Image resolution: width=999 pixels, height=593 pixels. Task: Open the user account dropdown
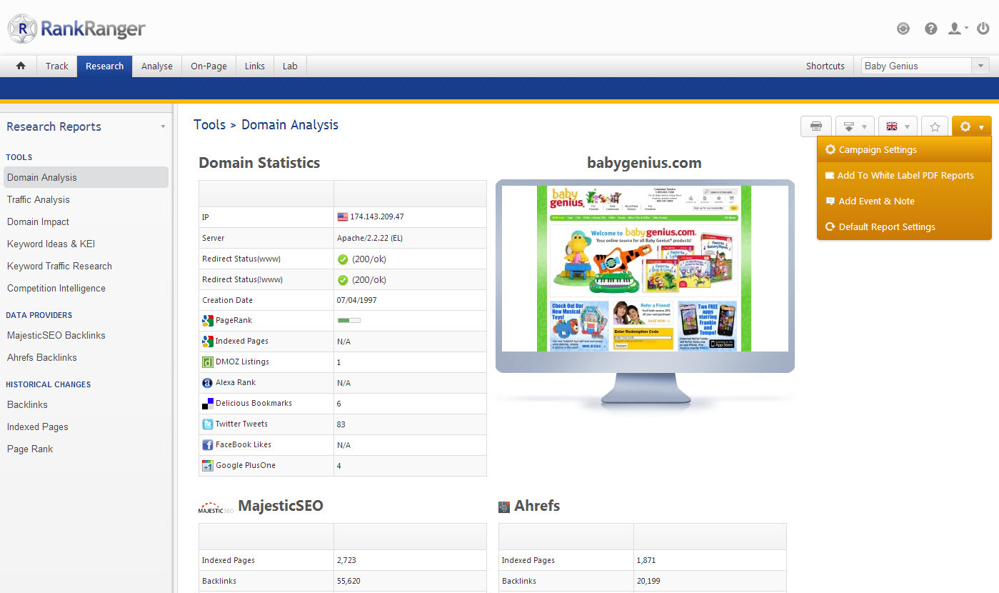pos(957,29)
